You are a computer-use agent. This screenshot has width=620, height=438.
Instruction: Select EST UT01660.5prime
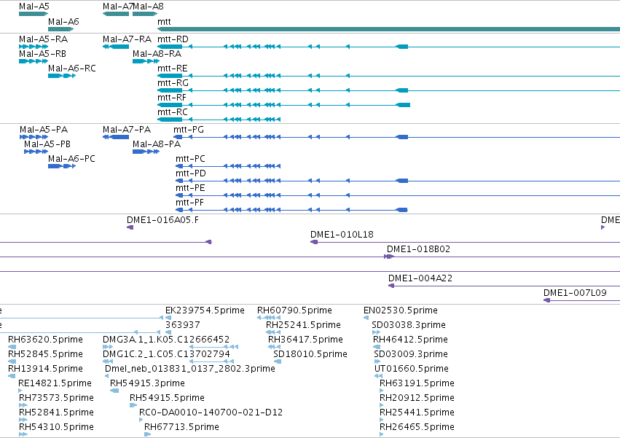378,376
